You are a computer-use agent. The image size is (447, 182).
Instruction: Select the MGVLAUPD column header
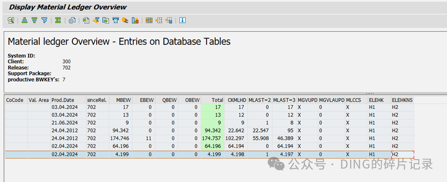point(331,100)
